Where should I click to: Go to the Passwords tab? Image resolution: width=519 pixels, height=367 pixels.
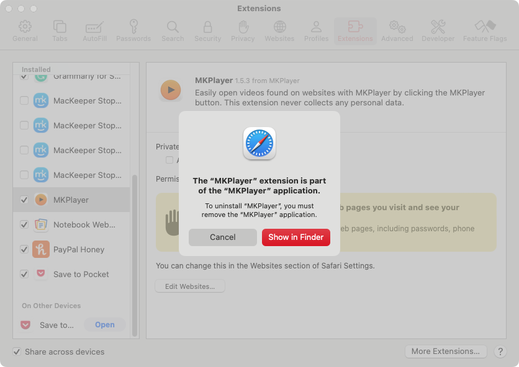click(x=133, y=31)
